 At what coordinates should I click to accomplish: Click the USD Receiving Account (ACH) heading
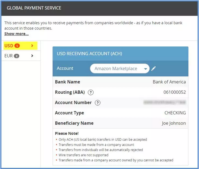coord(89,54)
